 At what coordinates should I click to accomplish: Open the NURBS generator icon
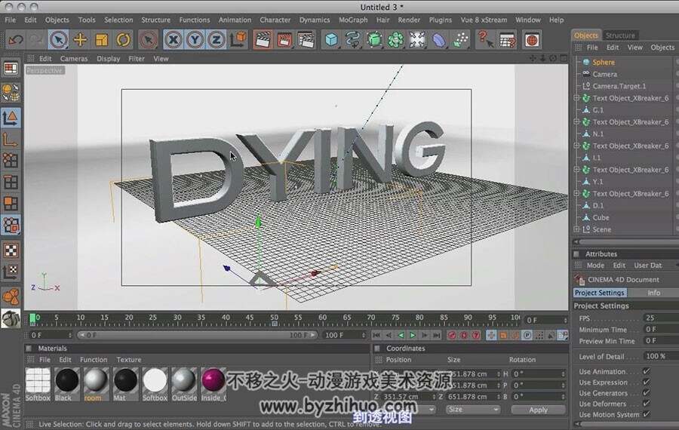[x=374, y=40]
